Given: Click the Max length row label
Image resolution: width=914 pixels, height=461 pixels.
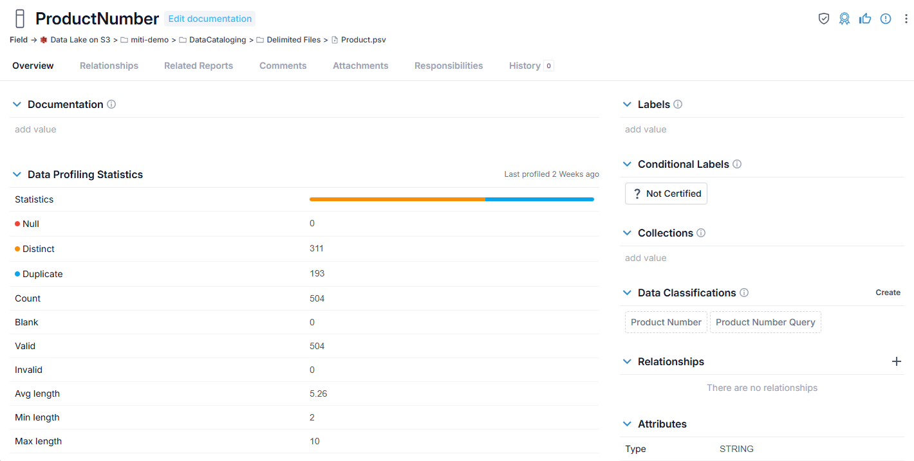Looking at the screenshot, I should [x=39, y=441].
